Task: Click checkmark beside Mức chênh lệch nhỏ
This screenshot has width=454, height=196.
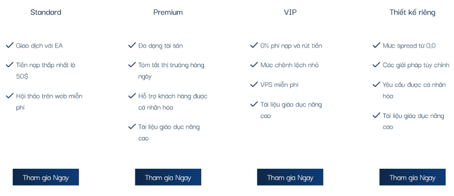Action: pyautogui.click(x=254, y=65)
